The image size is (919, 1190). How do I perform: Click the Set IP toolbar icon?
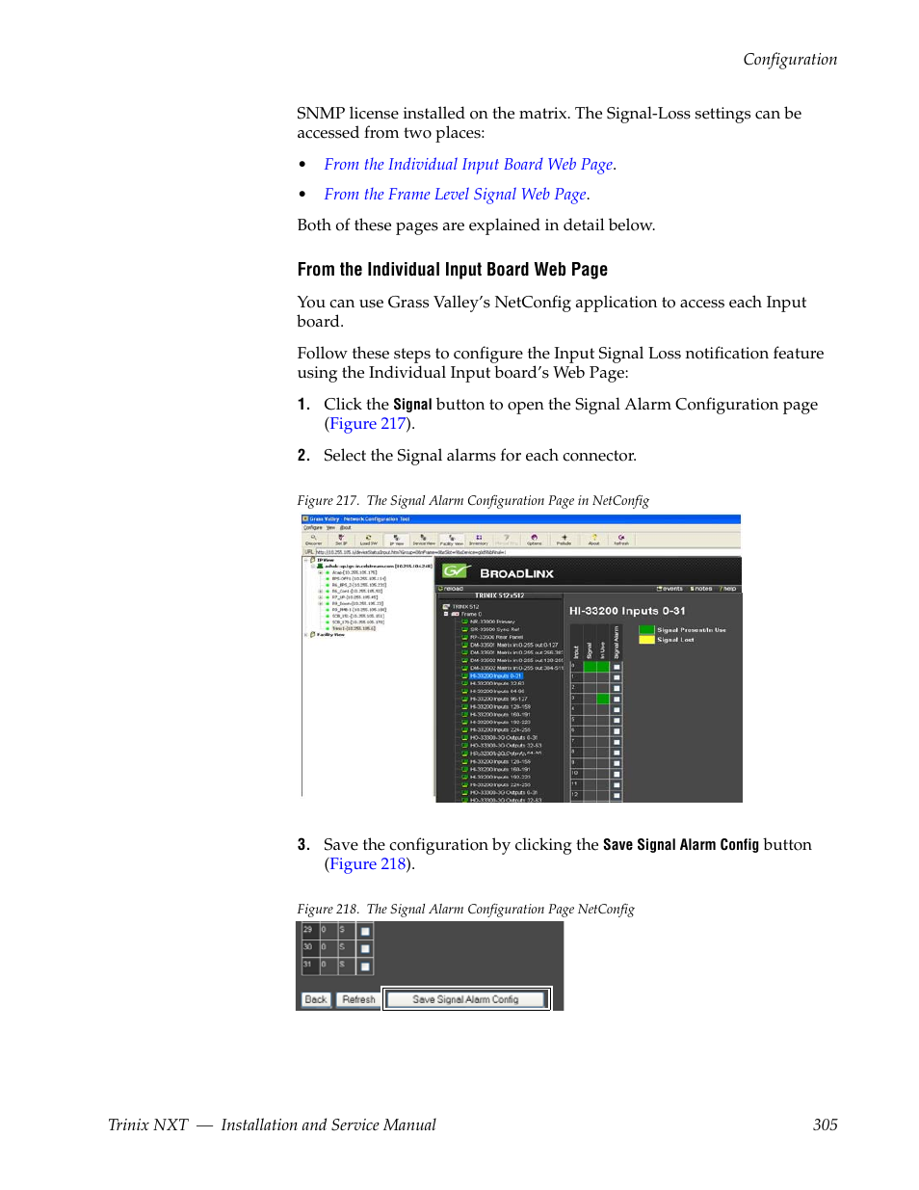340,541
